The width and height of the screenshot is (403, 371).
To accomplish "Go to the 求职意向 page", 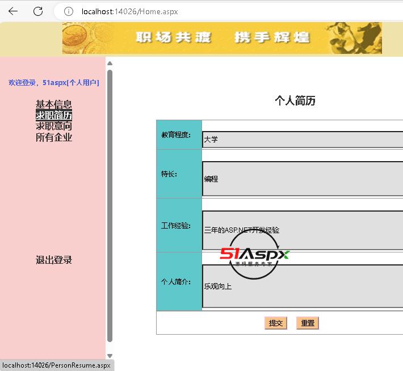I will (54, 126).
